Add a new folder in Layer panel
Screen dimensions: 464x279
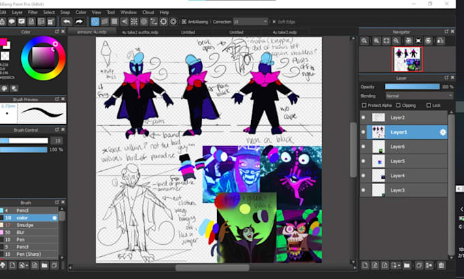pyautogui.click(x=407, y=265)
